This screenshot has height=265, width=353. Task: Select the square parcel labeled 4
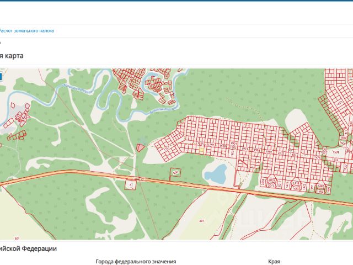click(131, 185)
